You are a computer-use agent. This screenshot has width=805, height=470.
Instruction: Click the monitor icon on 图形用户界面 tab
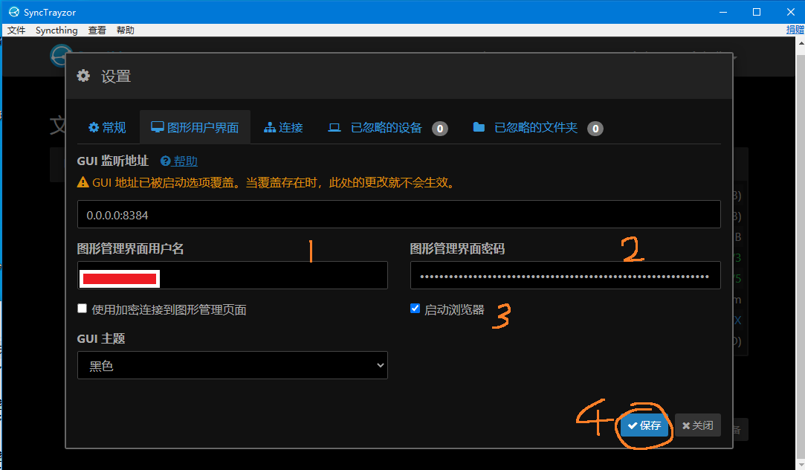click(x=158, y=126)
